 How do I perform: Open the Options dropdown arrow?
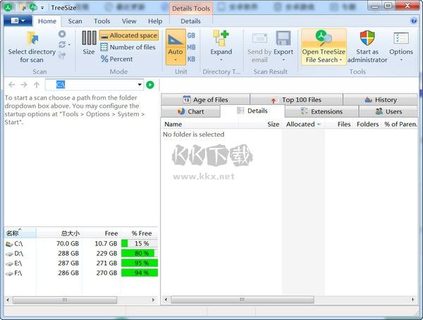click(401, 60)
